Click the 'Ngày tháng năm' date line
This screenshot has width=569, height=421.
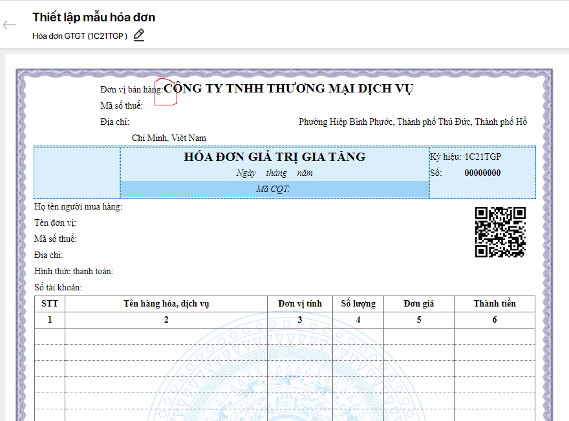[x=275, y=173]
